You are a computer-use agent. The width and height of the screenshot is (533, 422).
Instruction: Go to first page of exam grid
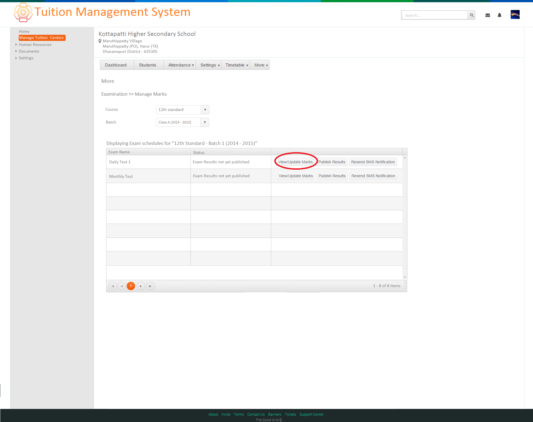point(113,286)
